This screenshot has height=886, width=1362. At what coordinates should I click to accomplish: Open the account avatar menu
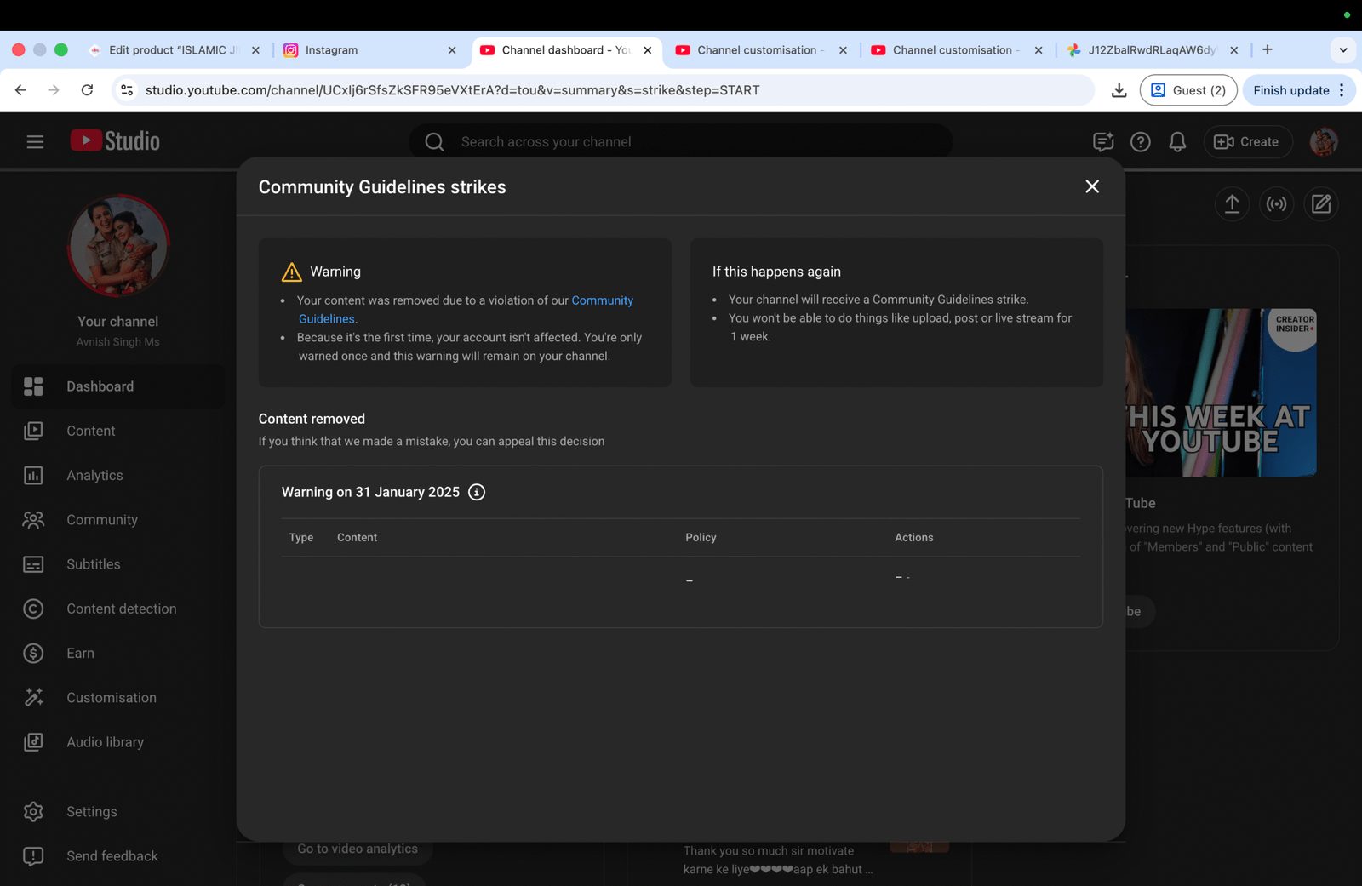pos(1323,142)
